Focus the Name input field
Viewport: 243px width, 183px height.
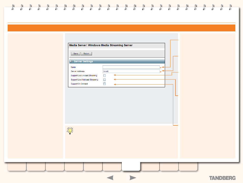coord(131,67)
